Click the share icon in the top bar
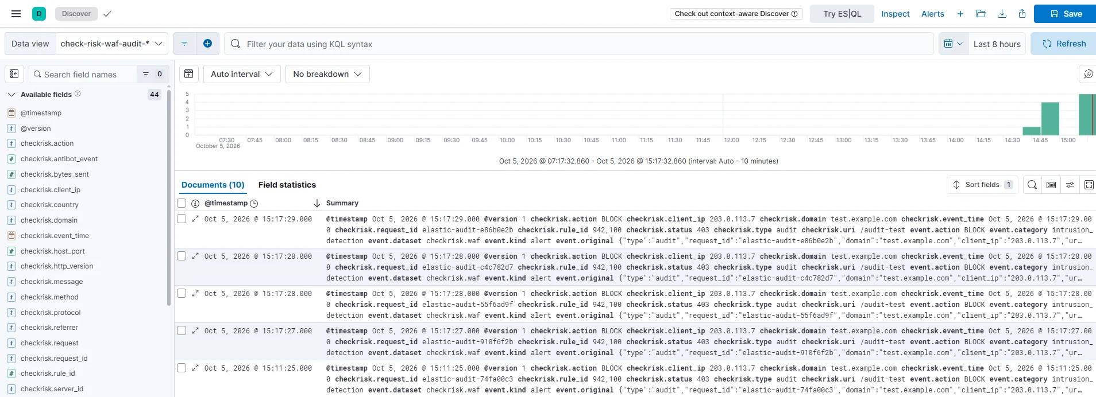1096x397 pixels. click(x=1022, y=14)
